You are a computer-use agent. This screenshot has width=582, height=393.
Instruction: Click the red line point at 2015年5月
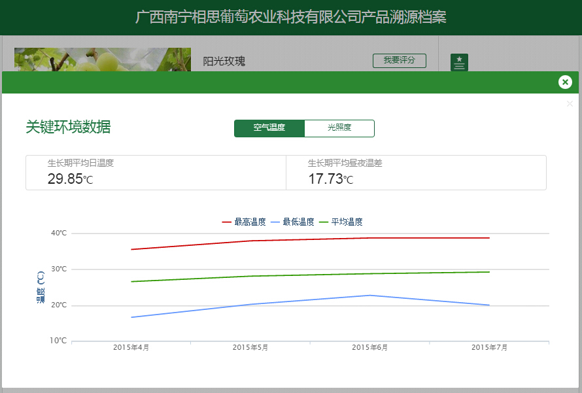pos(250,241)
